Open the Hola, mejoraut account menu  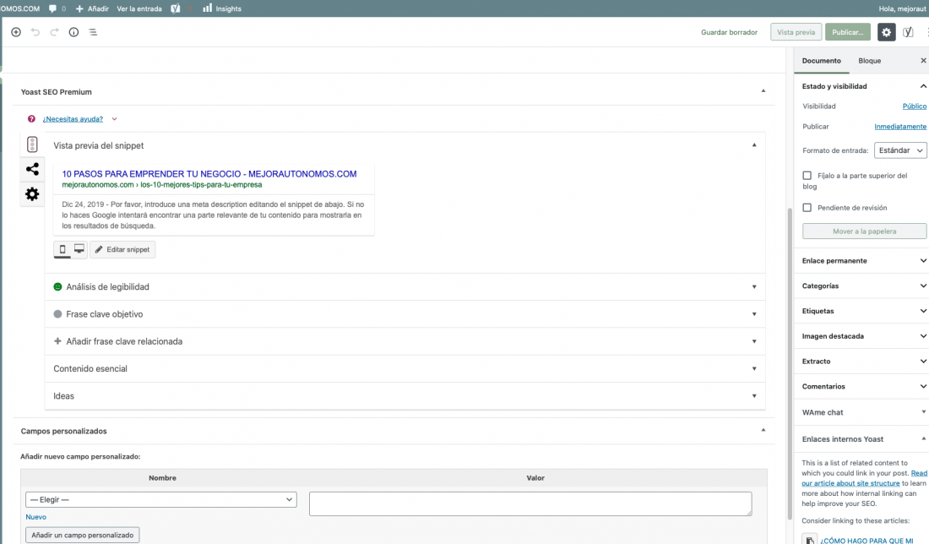pos(902,8)
